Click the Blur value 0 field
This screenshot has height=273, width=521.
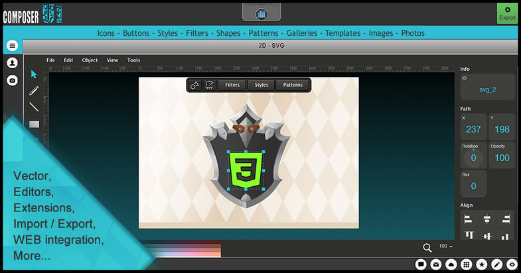[x=473, y=184]
